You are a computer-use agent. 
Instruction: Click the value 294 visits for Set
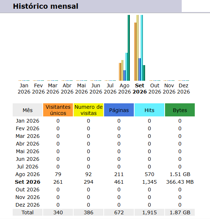(x=88, y=182)
